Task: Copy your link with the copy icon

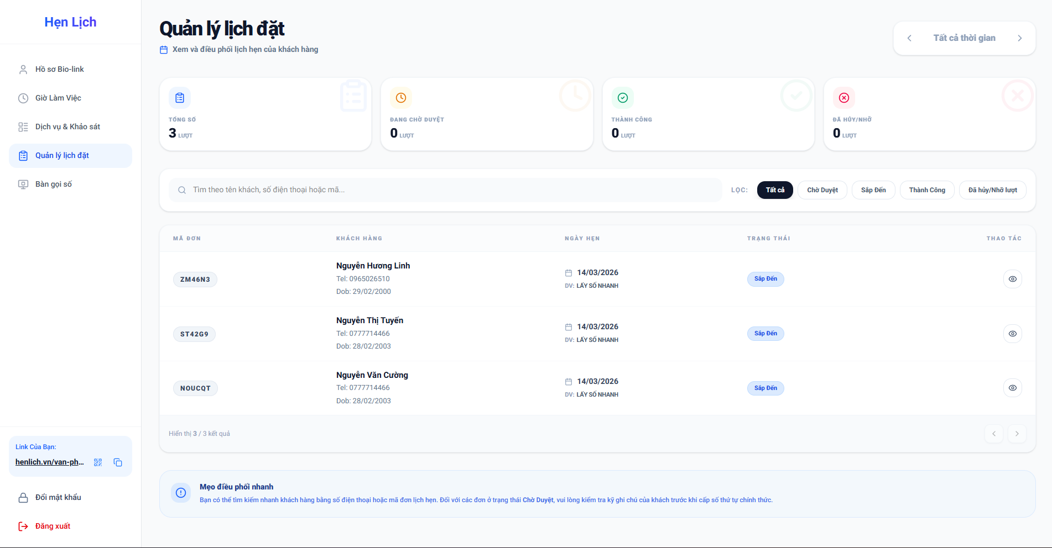Action: click(118, 462)
